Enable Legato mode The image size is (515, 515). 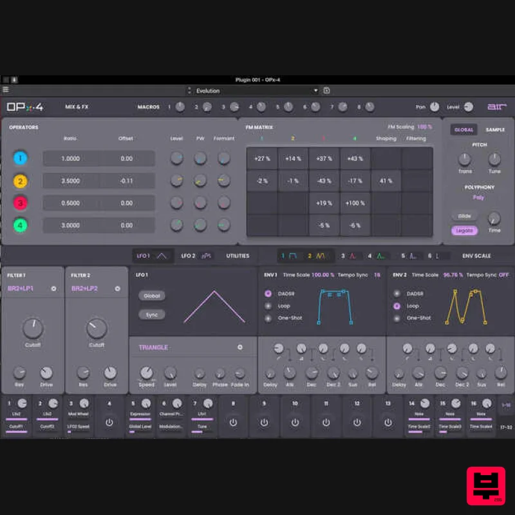coord(464,230)
